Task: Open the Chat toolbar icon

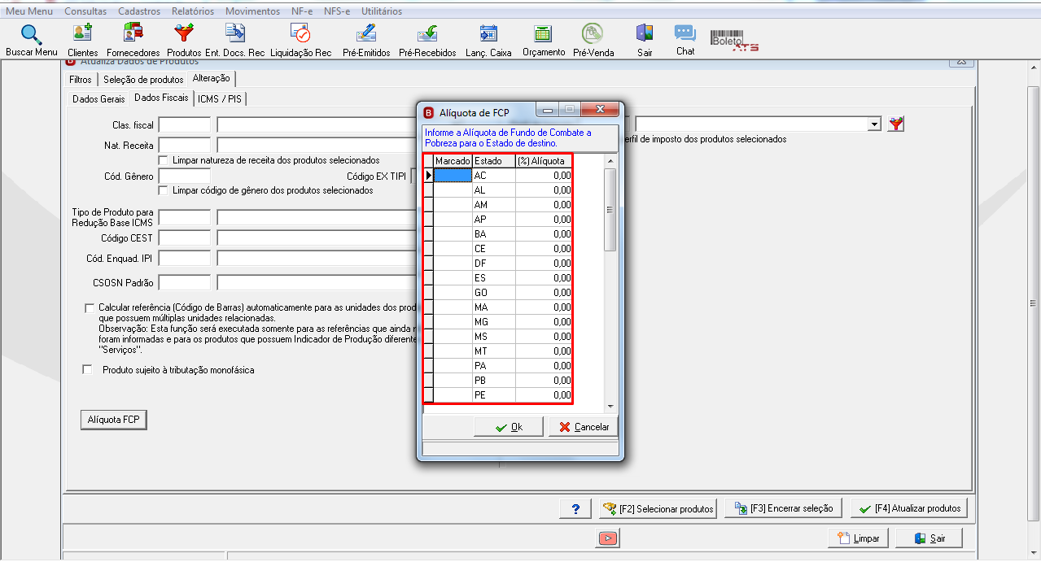Action: pos(685,40)
